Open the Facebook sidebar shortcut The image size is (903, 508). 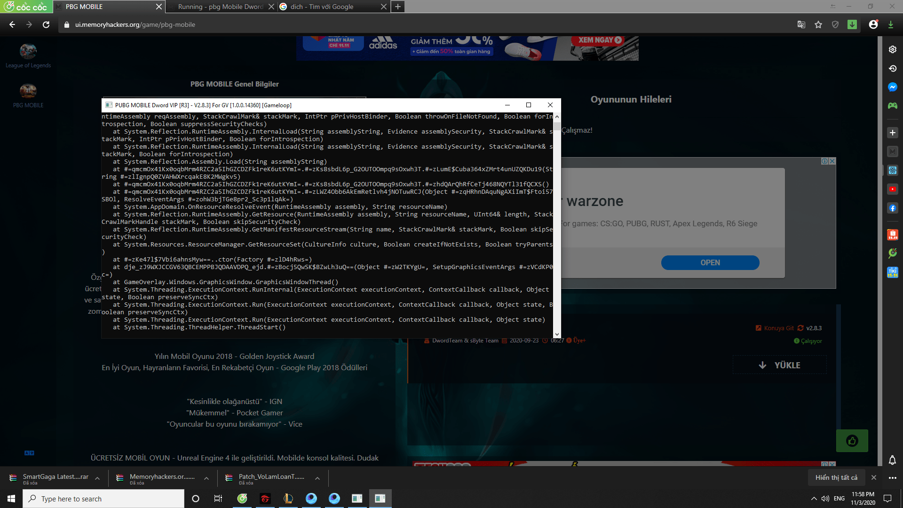coord(892,208)
